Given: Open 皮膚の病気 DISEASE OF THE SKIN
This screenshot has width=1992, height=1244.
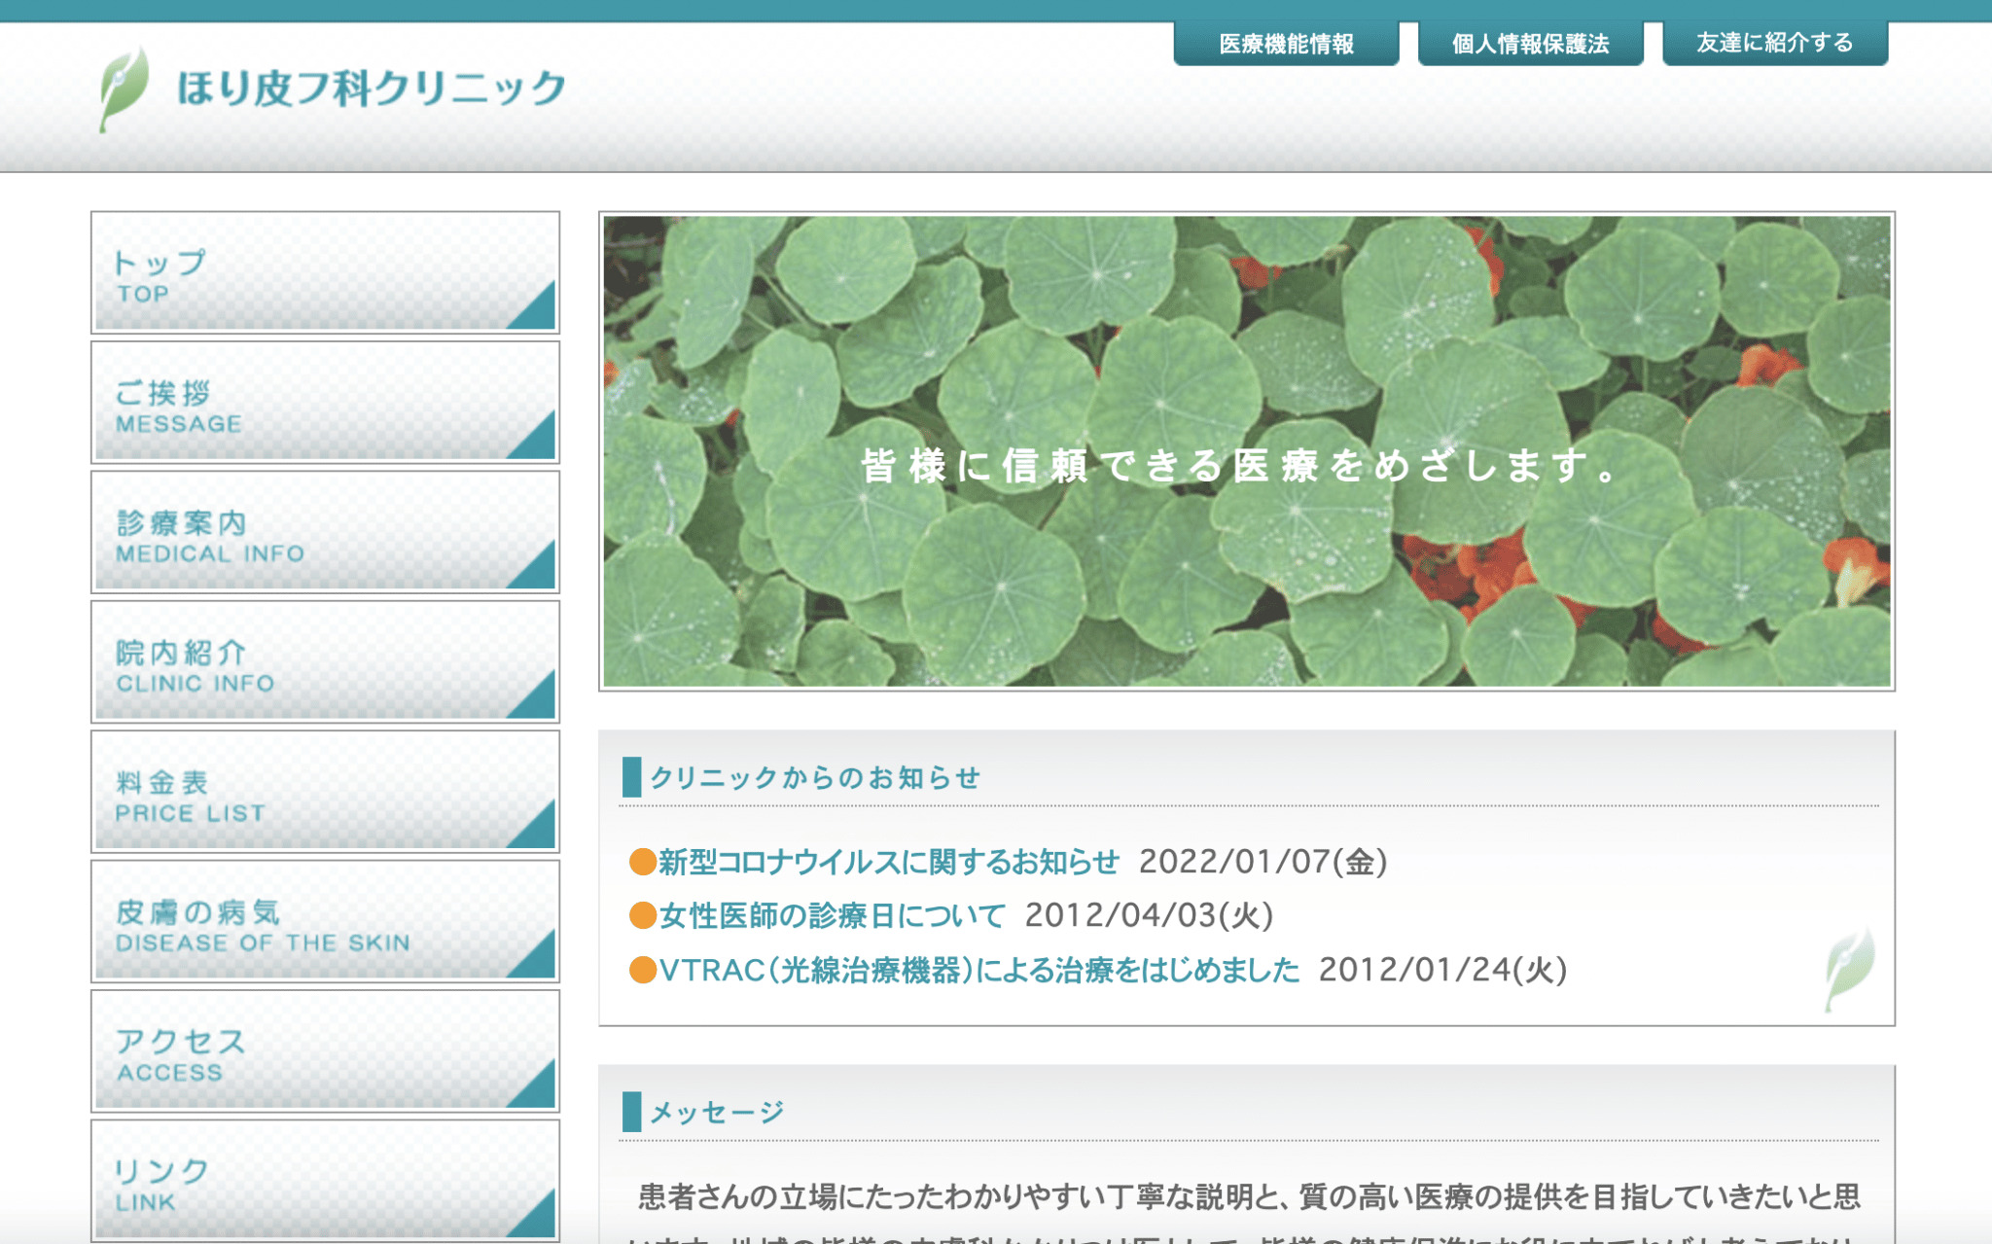Looking at the screenshot, I should pyautogui.click(x=325, y=922).
